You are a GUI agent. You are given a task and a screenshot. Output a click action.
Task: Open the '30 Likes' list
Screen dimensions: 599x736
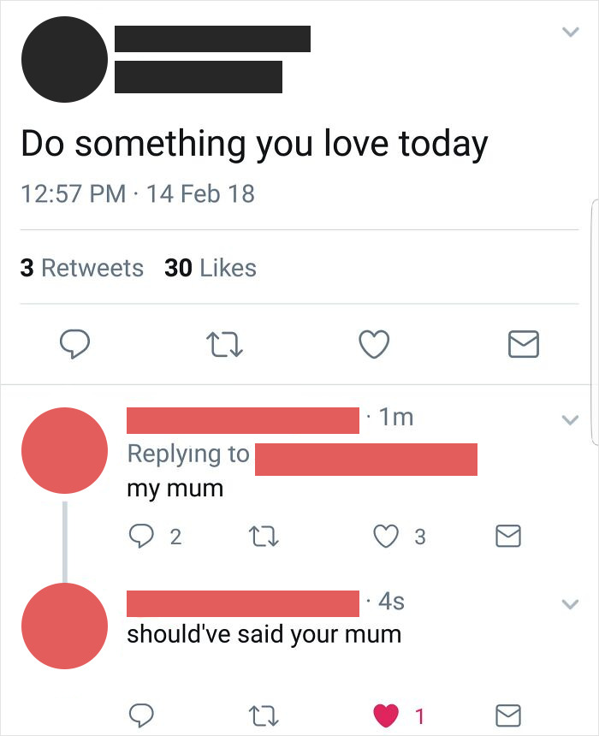coord(210,267)
